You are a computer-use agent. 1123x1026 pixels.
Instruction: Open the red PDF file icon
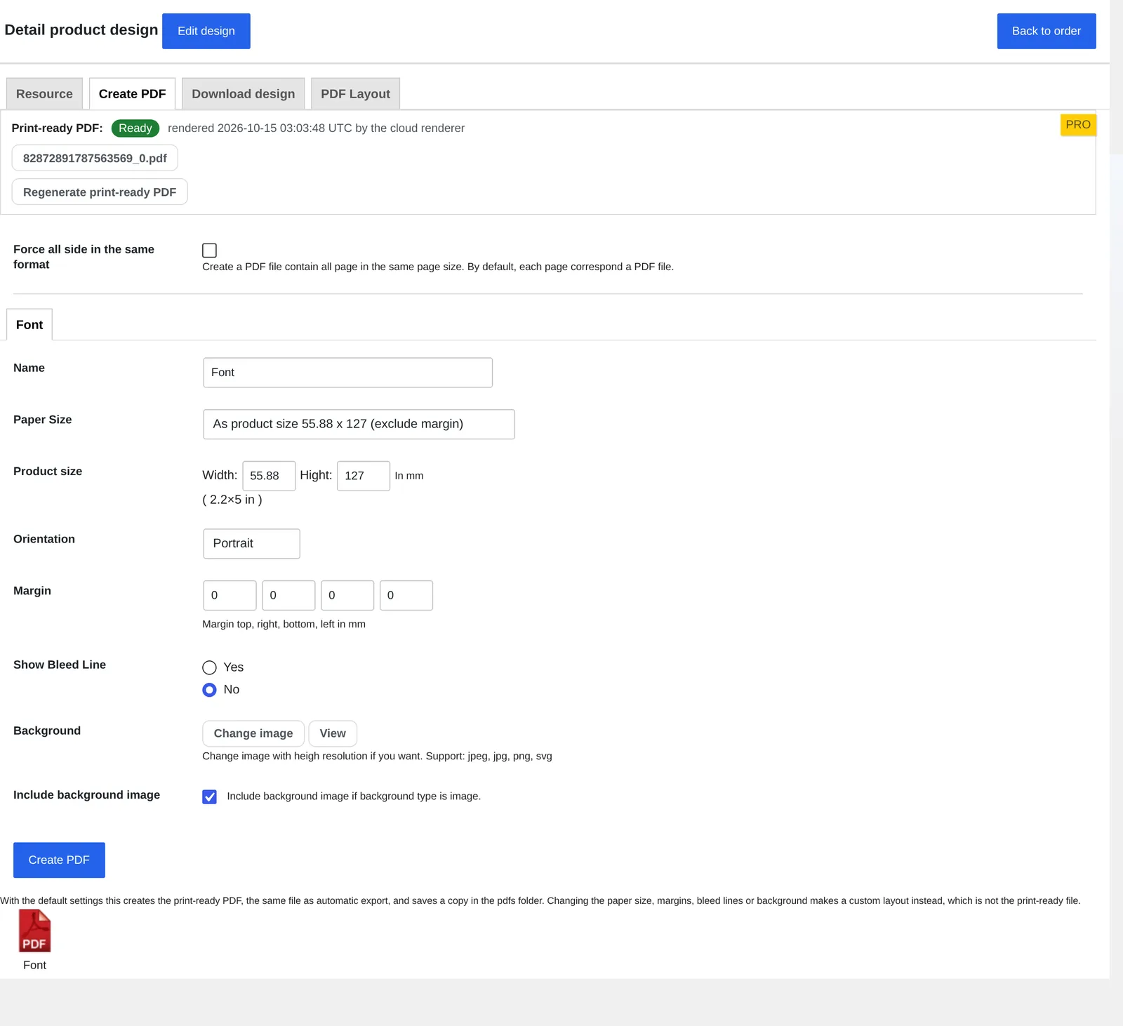pos(34,931)
